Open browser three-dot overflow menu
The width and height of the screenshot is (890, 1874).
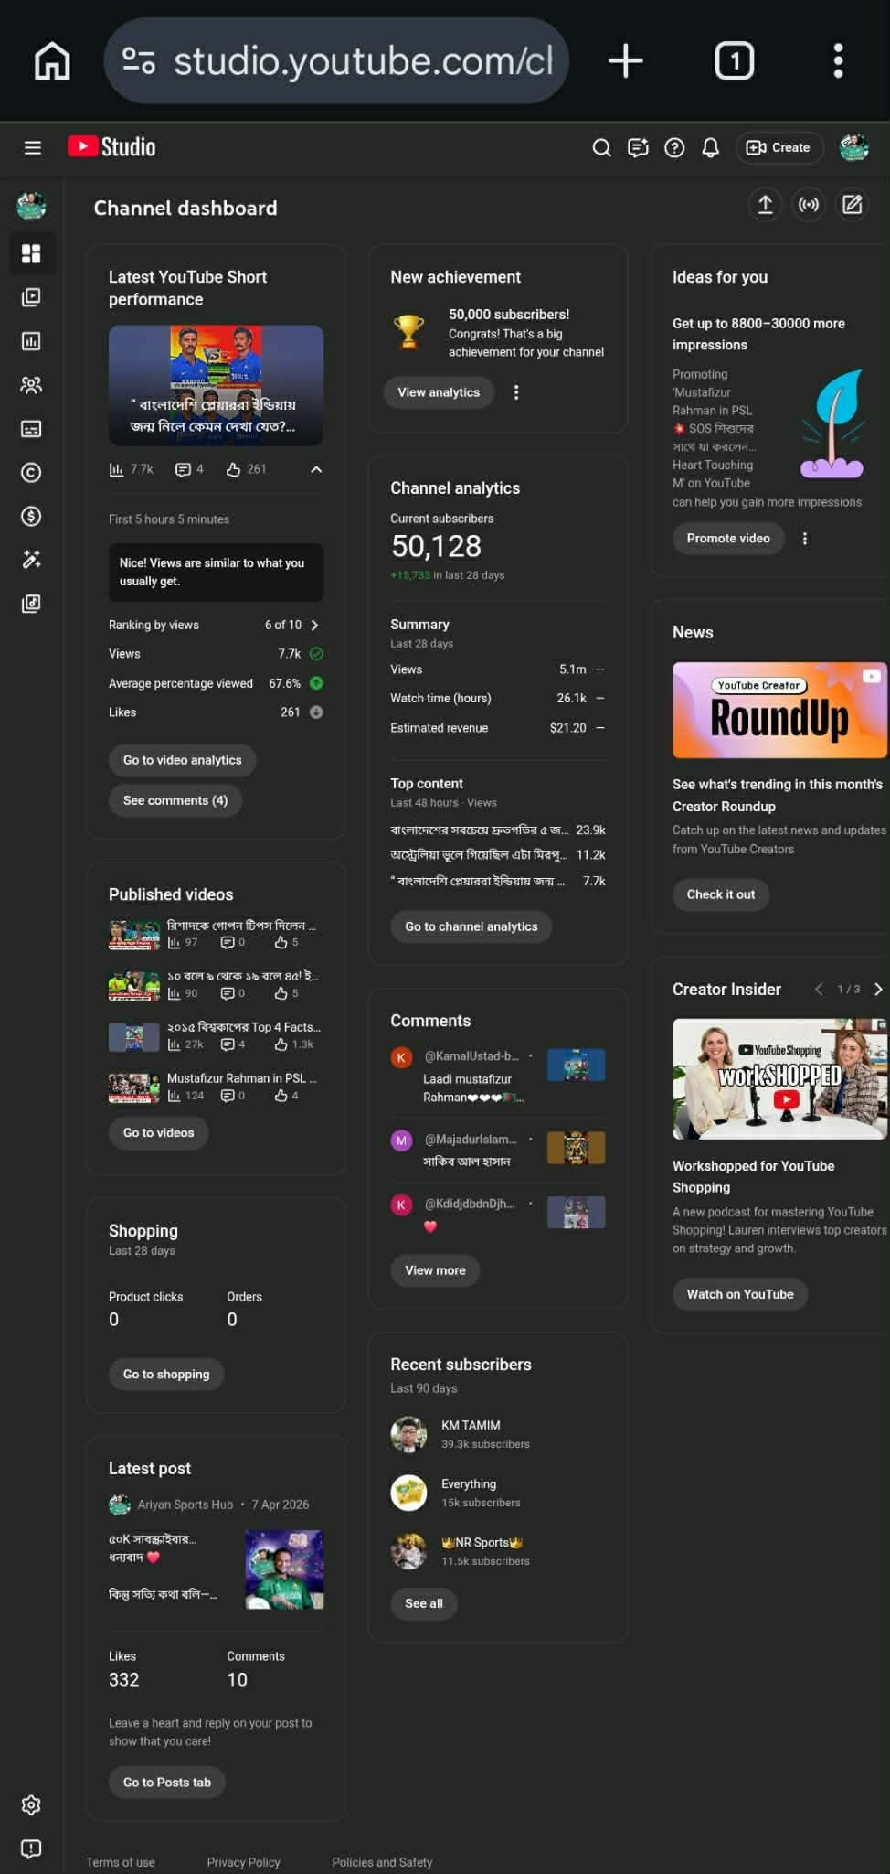click(838, 61)
